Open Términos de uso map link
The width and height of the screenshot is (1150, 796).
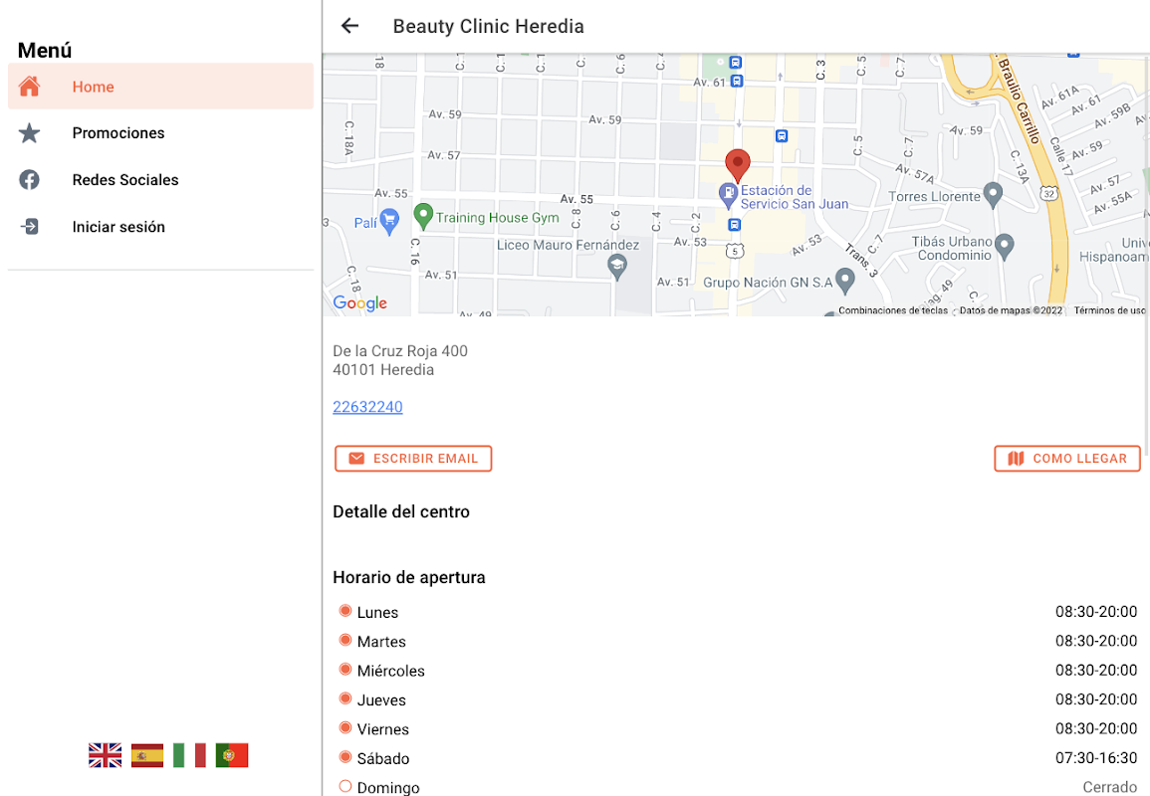(x=1109, y=310)
